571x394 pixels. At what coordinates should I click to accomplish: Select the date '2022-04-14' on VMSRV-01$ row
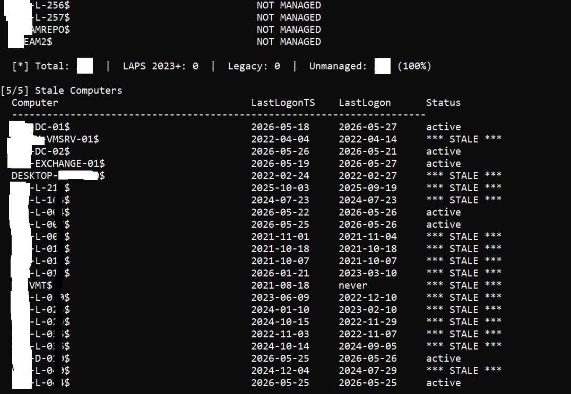367,139
